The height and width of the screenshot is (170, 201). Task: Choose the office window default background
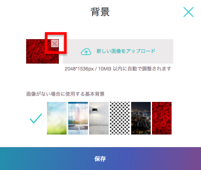78,118
